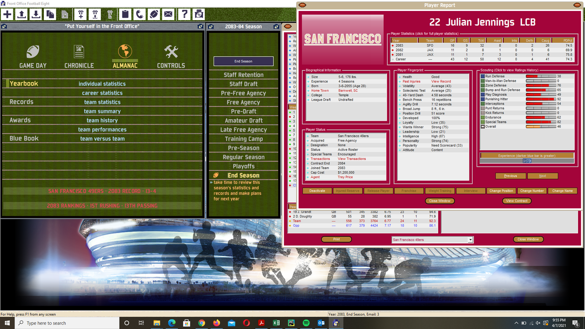585x329 pixels.
Task: Open the email envelope toolbar icon
Action: coord(168,14)
